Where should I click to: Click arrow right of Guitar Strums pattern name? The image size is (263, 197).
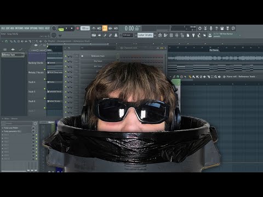point(155,35)
